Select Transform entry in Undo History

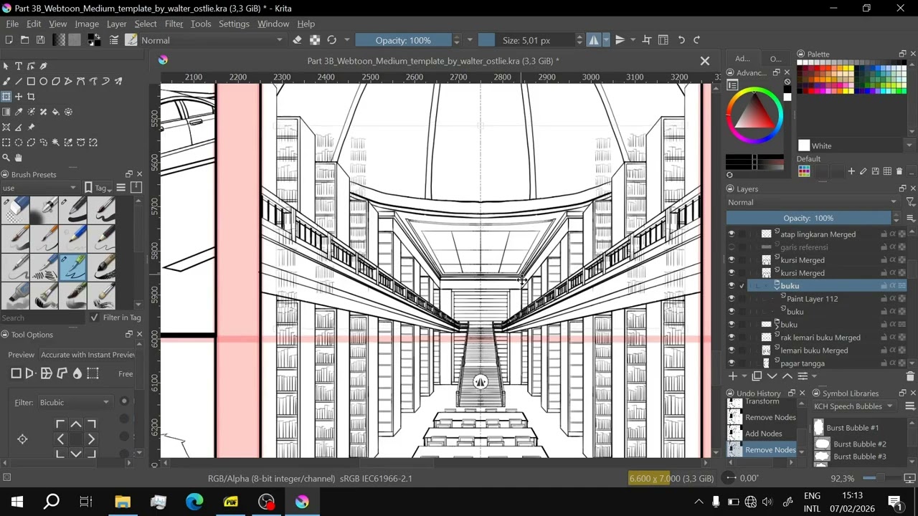[762, 402]
